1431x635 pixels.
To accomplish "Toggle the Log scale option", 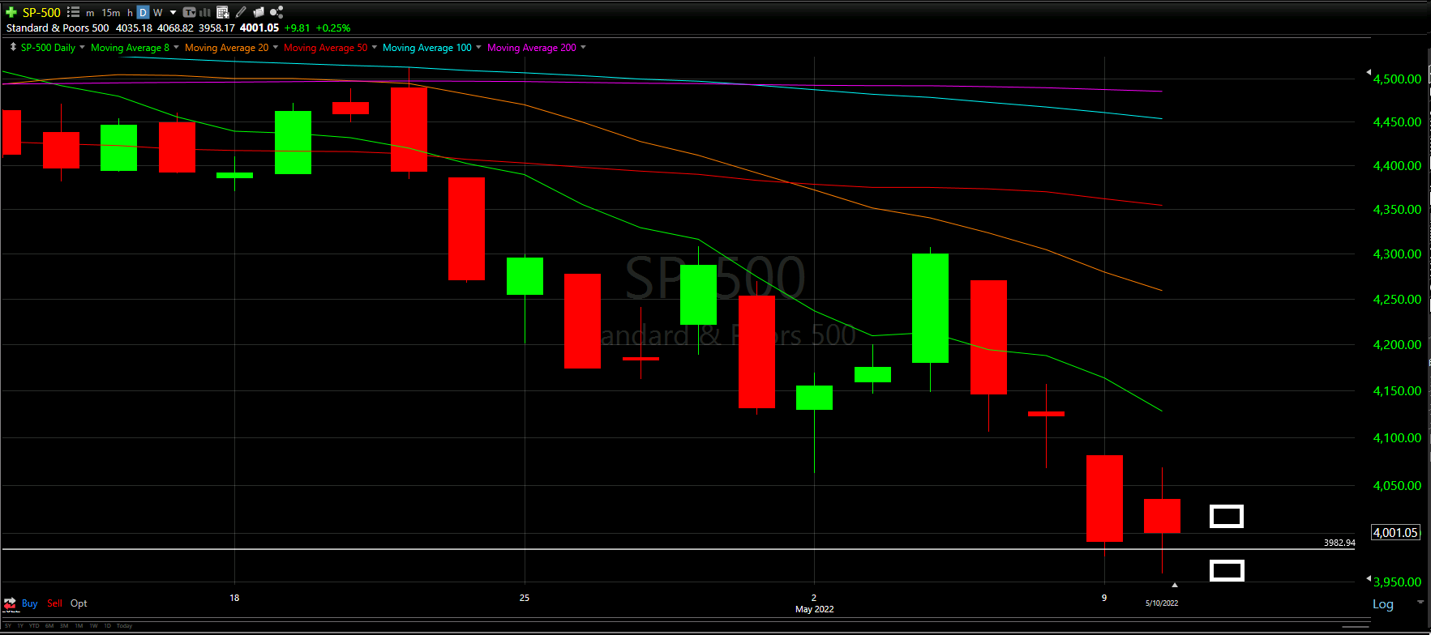I will 1383,604.
